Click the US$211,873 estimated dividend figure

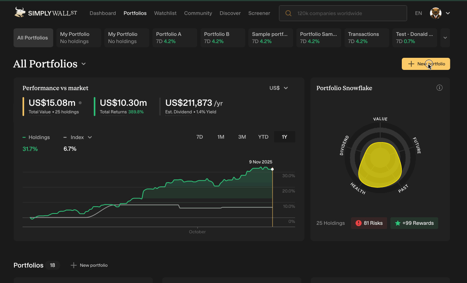click(189, 102)
